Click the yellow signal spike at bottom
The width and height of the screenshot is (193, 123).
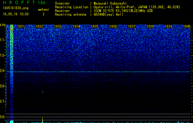(x=42, y=120)
